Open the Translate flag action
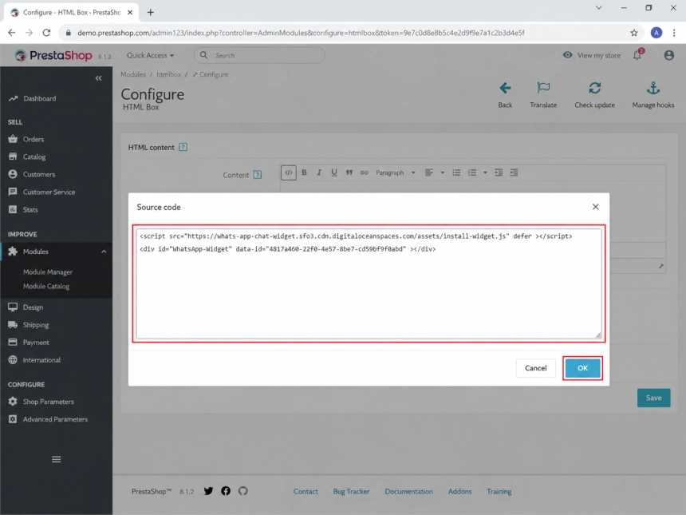The width and height of the screenshot is (686, 515). pyautogui.click(x=543, y=94)
